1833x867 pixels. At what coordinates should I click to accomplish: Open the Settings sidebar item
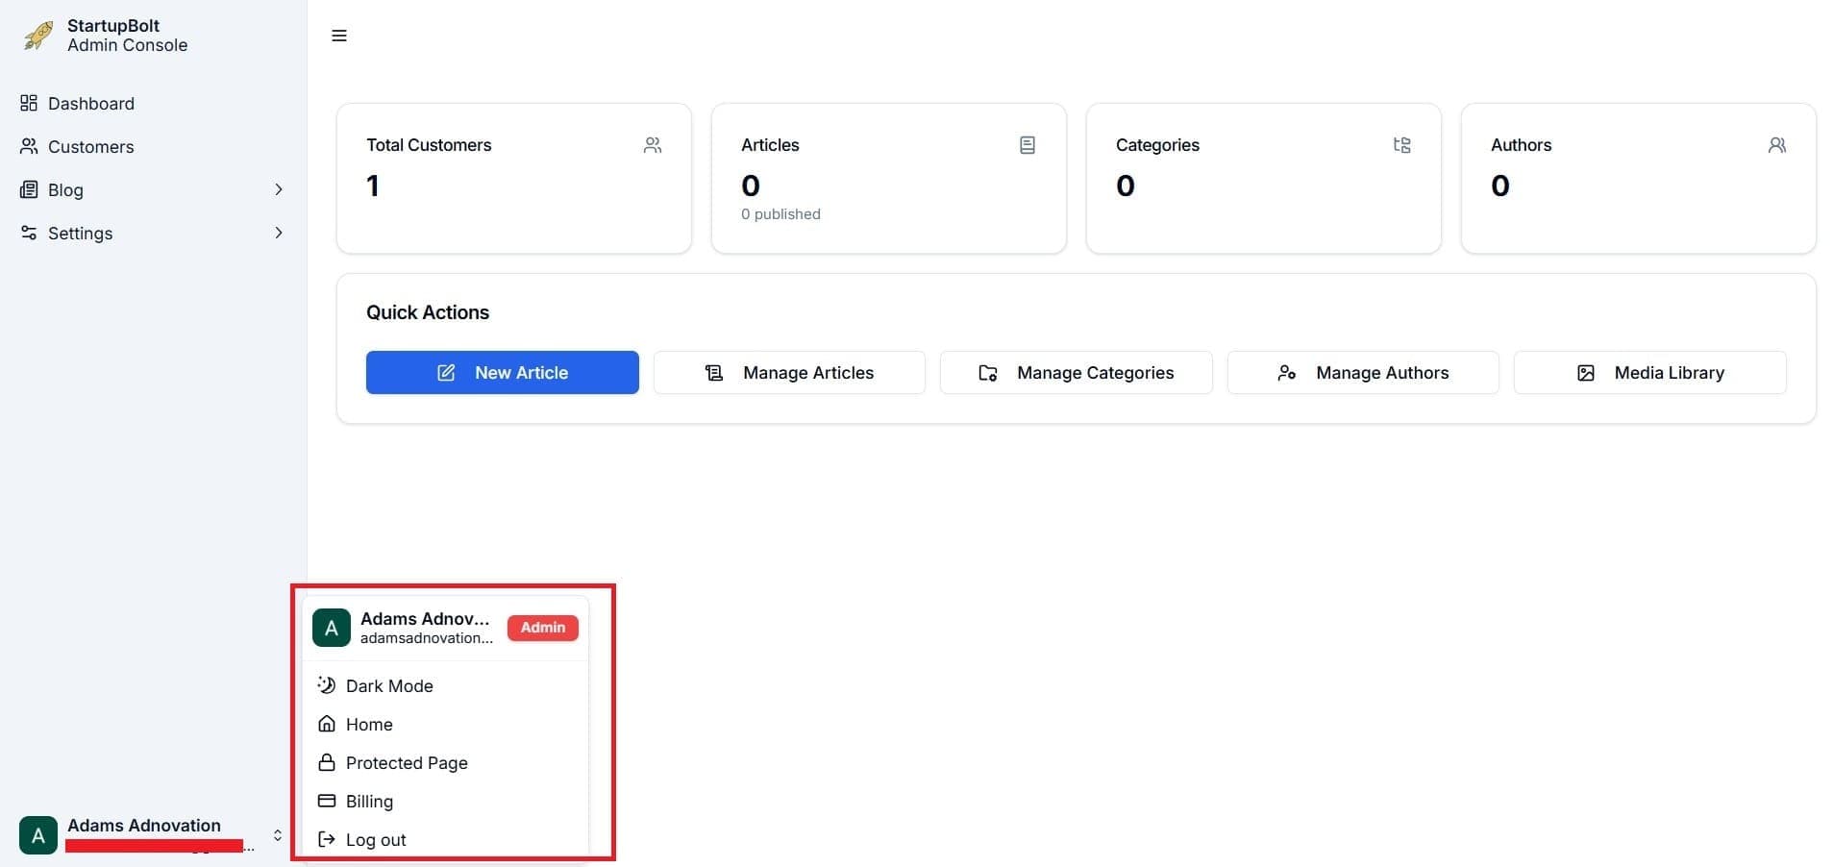click(154, 233)
